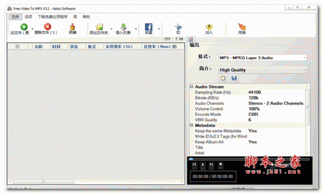Open the language menu 语
The image size is (323, 194).
(x=75, y=17)
